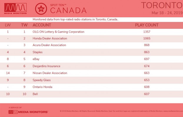Click the Ontario Honda entry
This screenshot has width=183, height=117.
click(x=42, y=87)
